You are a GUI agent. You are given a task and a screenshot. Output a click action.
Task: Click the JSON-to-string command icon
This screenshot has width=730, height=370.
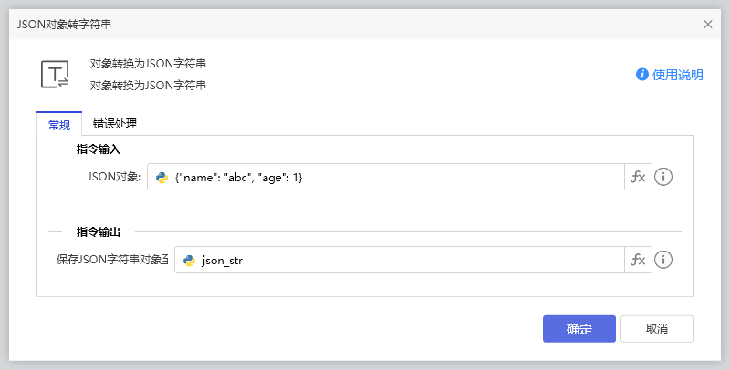(55, 75)
